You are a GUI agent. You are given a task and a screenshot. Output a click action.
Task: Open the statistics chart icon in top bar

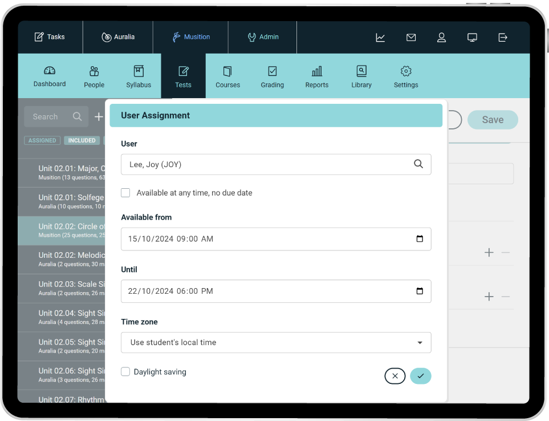tap(380, 38)
